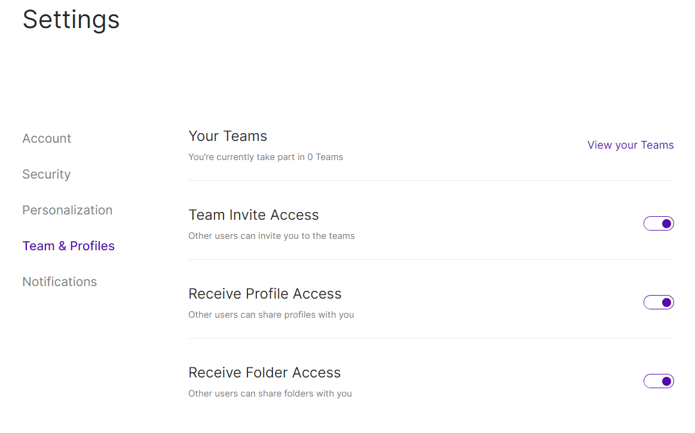Click the Receive Folder Access heading
695x433 pixels.
[265, 373]
